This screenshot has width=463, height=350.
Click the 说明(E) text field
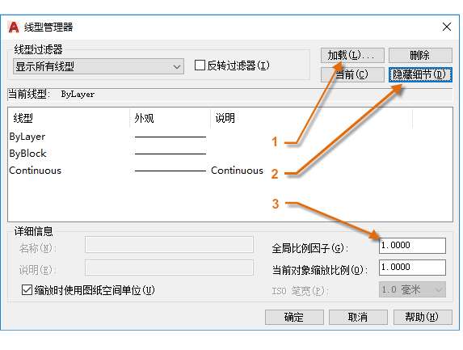(169, 268)
